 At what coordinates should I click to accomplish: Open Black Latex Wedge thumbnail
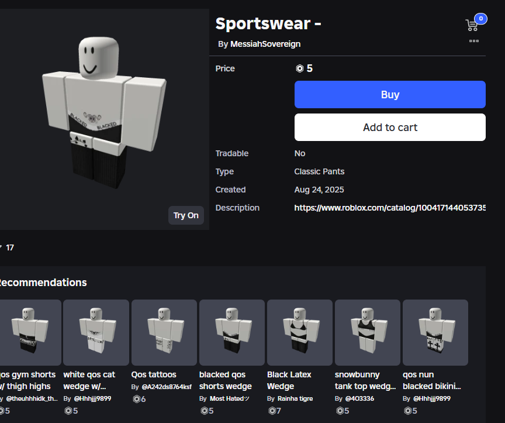point(300,332)
